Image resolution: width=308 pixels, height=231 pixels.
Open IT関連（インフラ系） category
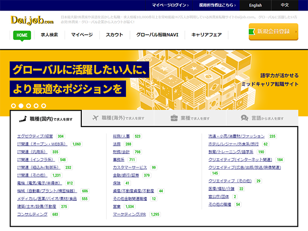click(36, 160)
